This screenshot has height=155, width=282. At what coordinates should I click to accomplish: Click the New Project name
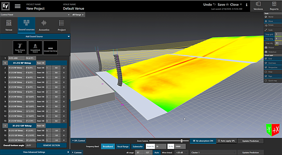coord(35,8)
